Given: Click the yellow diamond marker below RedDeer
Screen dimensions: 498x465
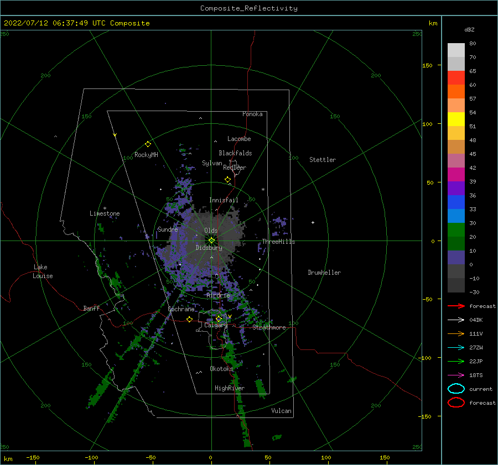Looking at the screenshot, I should pos(227,180).
